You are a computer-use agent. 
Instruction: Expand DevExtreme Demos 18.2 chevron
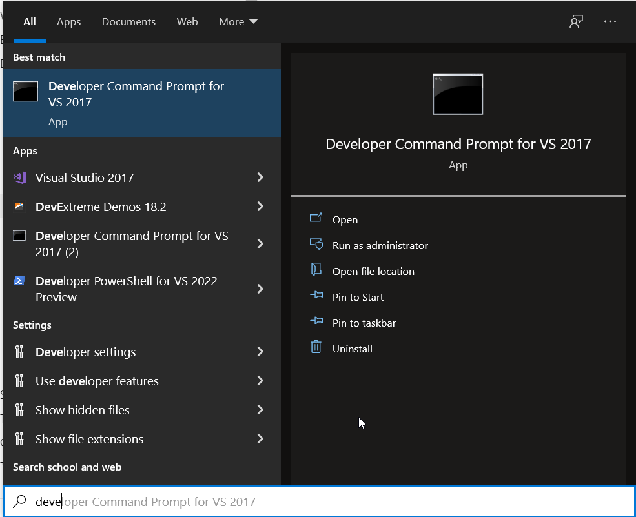pos(260,207)
